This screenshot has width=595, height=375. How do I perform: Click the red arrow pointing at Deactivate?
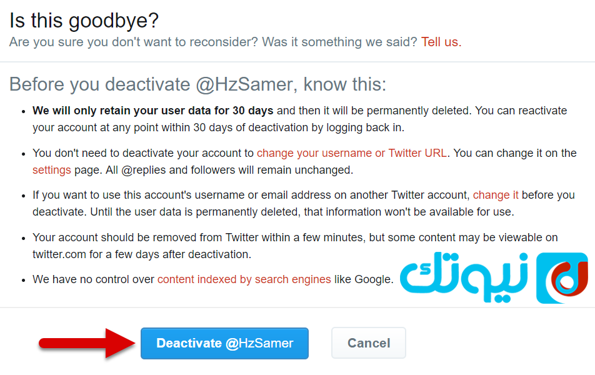(x=87, y=343)
